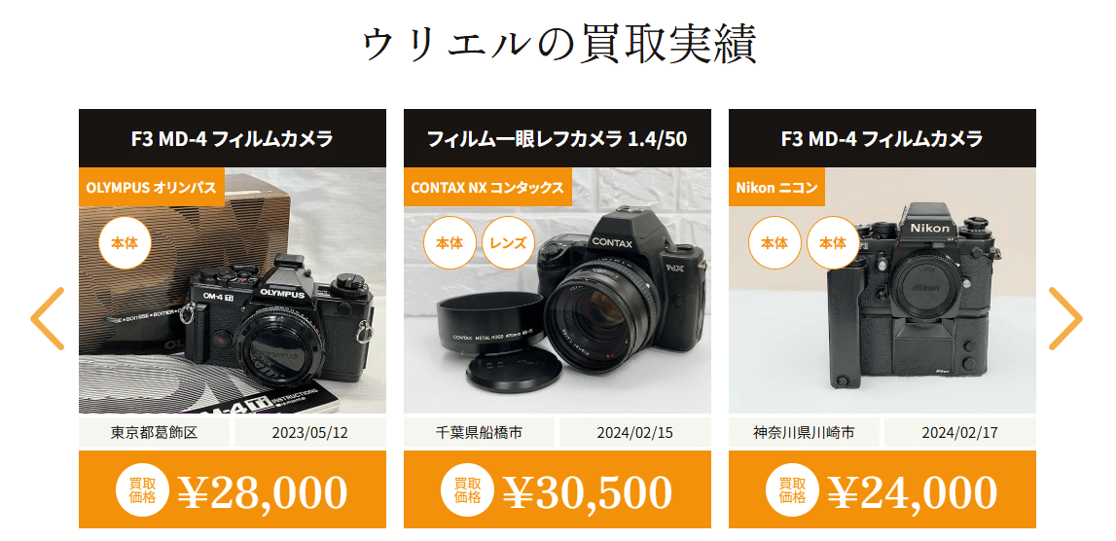
Task: Open the OLYMPUS オリンパス brand tag
Action: click(x=152, y=187)
